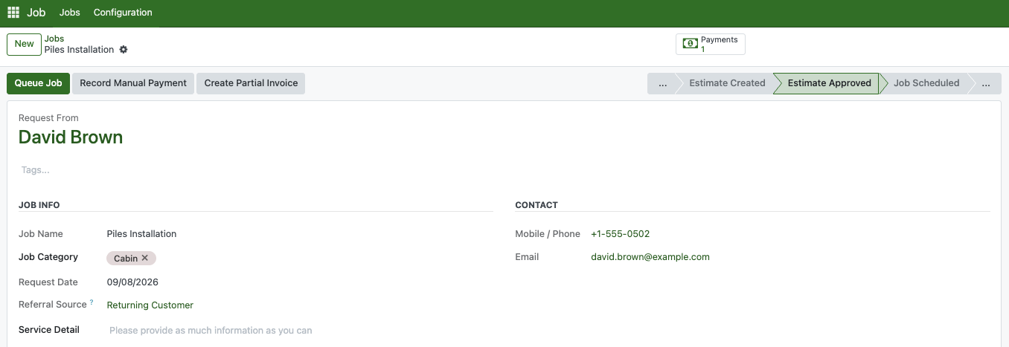Image resolution: width=1009 pixels, height=347 pixels.
Task: Select the Estimate Created stage
Action: 727,83
